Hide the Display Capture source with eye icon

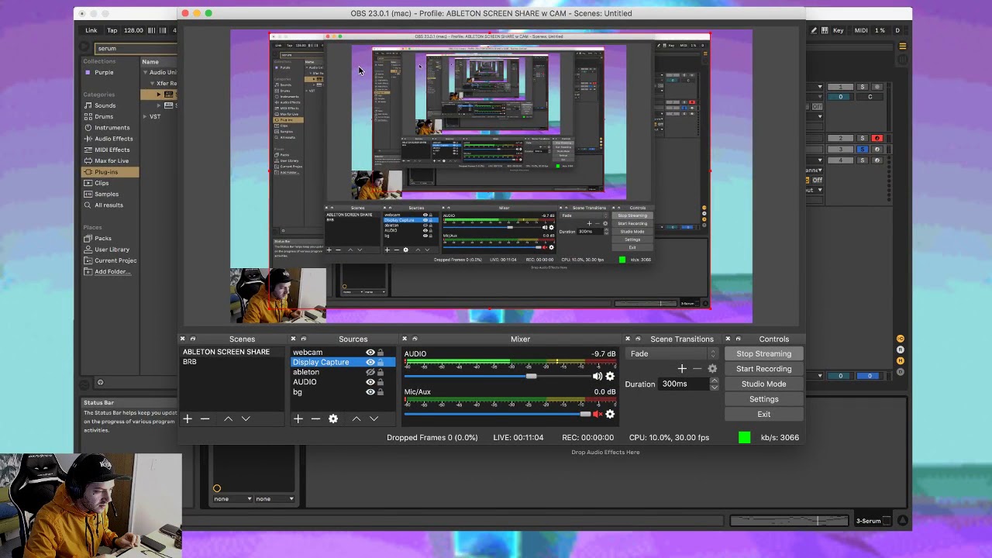click(370, 363)
